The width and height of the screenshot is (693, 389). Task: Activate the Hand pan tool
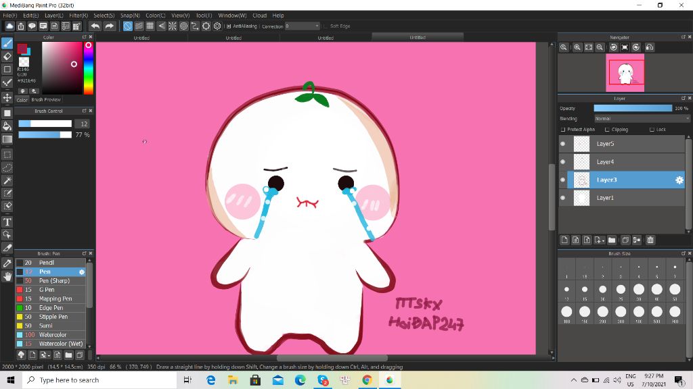tap(7, 276)
